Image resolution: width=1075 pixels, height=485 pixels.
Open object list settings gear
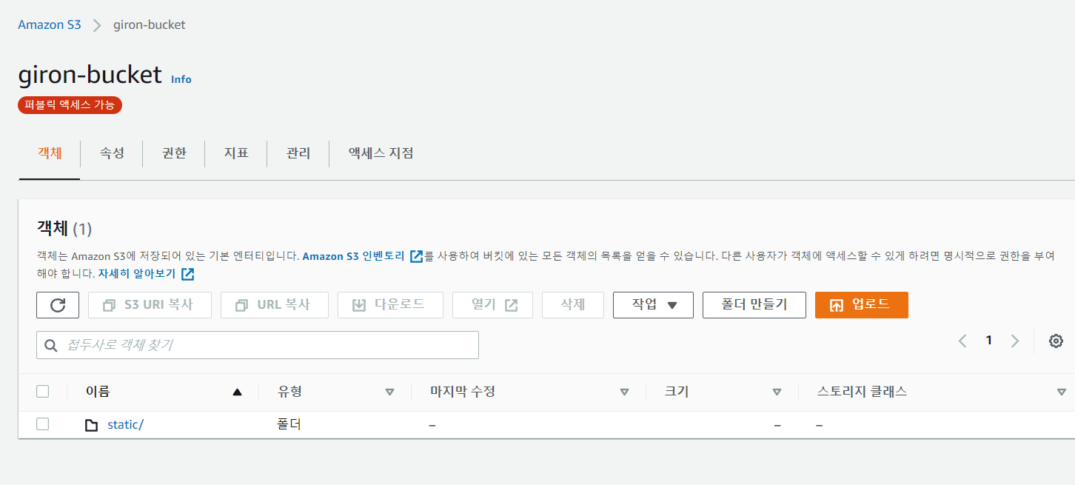pos(1056,341)
